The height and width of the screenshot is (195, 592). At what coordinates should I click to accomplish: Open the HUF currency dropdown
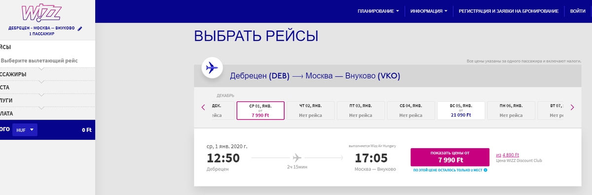coord(24,130)
